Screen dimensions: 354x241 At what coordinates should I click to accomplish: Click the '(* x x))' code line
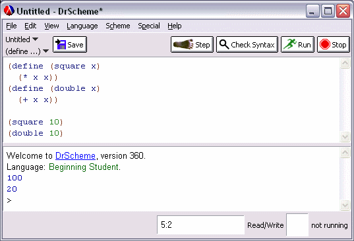click(x=38, y=77)
